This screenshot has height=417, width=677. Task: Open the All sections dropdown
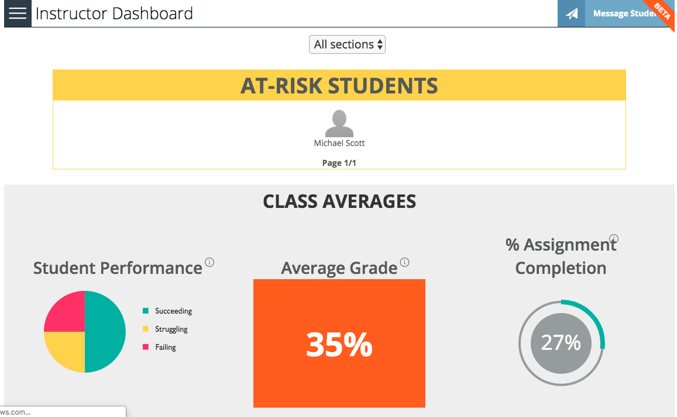pos(347,44)
